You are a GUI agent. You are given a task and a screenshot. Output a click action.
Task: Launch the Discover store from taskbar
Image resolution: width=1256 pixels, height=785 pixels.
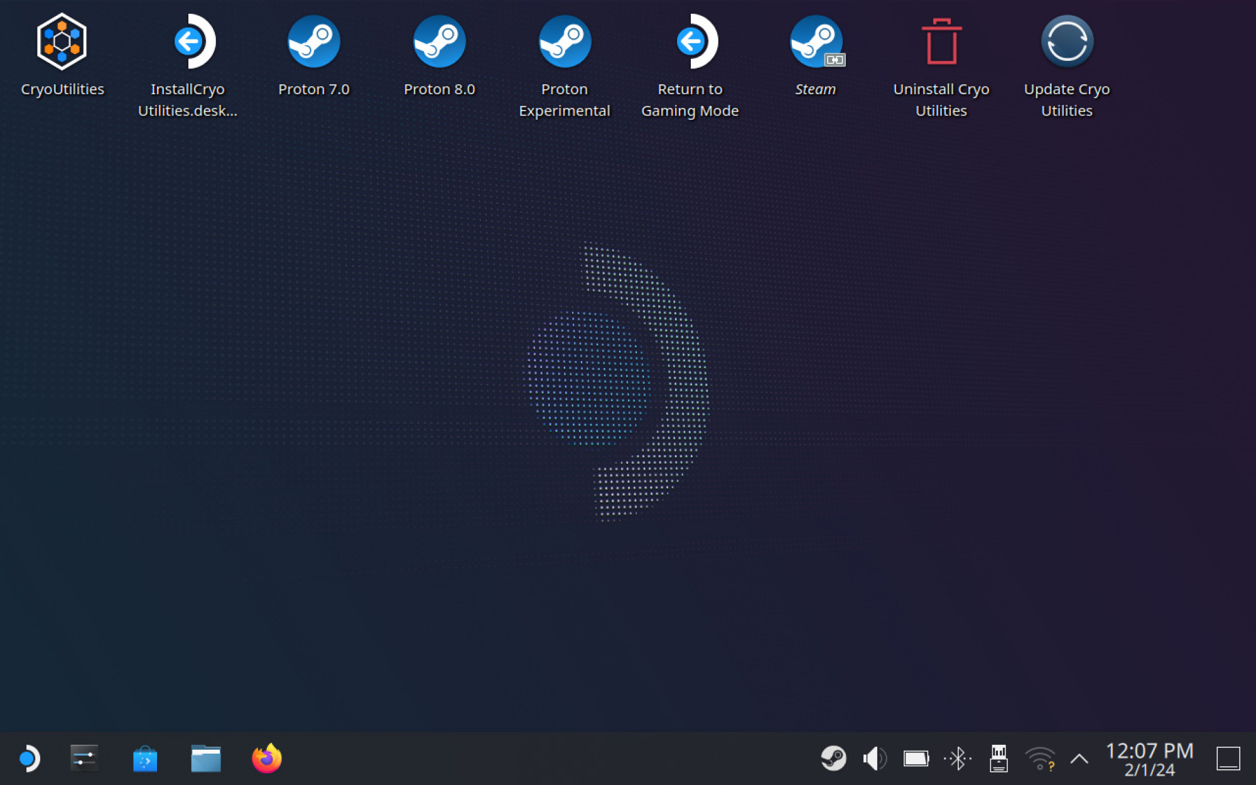(145, 759)
